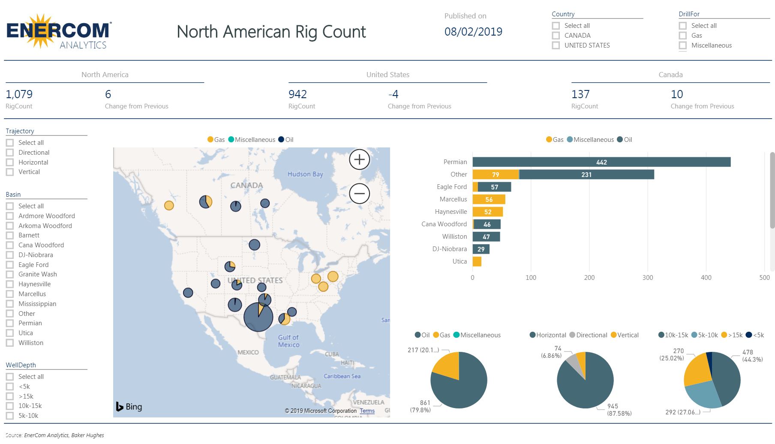Check the Haynesville basin filter
775x444 pixels.
[9, 284]
